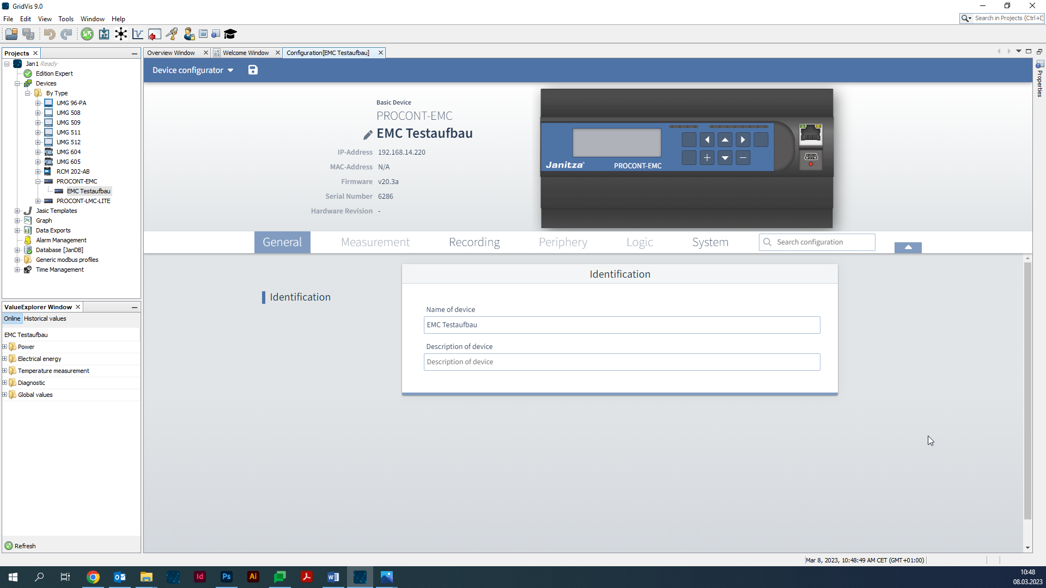Open the keys license toolbar icon
The width and height of the screenshot is (1046, 588).
point(172,34)
